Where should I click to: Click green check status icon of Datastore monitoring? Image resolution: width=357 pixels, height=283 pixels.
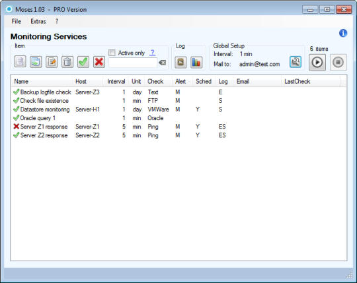[16, 109]
